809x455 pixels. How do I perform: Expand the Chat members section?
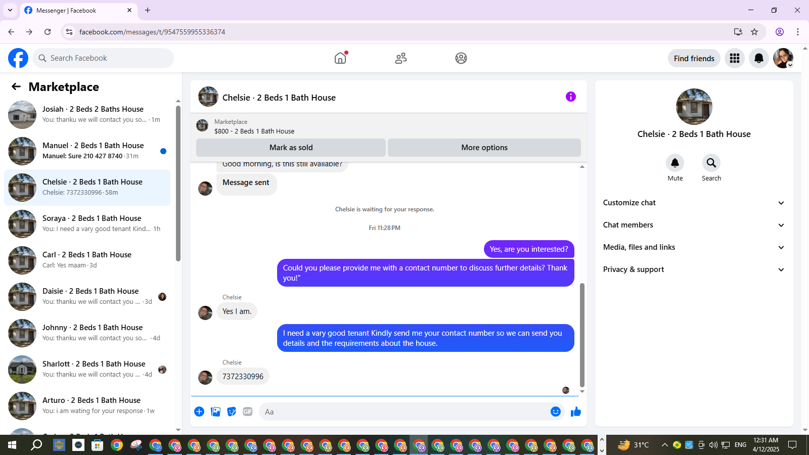(x=694, y=225)
